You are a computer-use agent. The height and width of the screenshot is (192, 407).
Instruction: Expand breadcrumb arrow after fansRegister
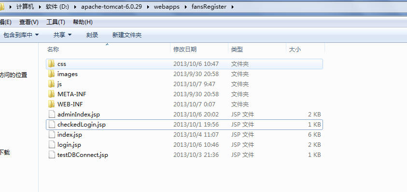tap(232, 7)
